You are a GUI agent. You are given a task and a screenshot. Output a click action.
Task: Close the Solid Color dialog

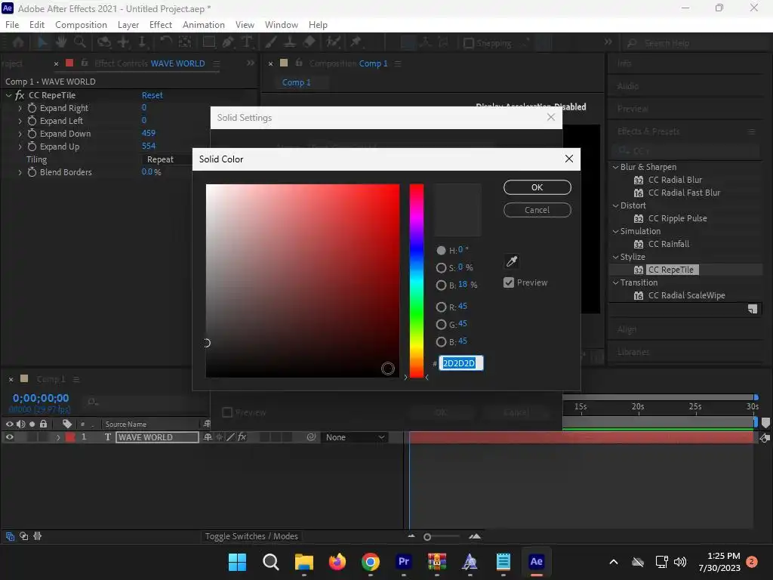pyautogui.click(x=569, y=159)
